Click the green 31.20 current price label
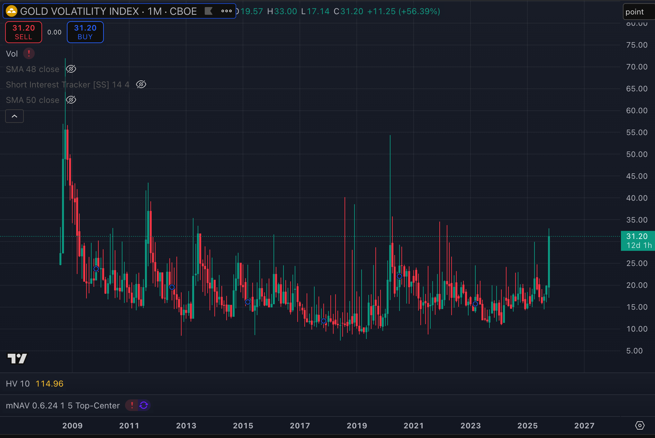 637,241
